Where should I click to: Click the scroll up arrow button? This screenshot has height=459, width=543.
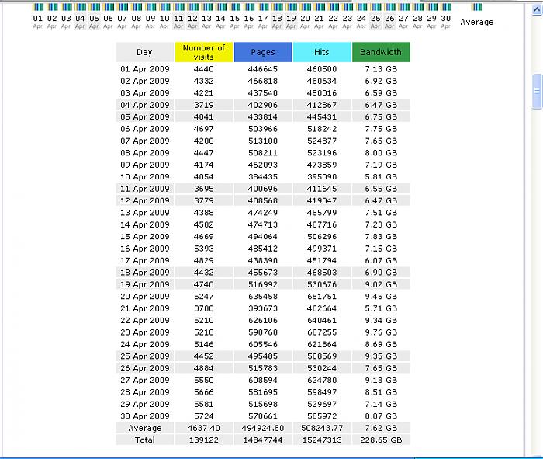click(x=537, y=10)
